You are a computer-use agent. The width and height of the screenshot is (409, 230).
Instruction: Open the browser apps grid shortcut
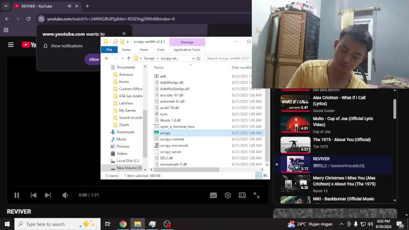pyautogui.click(x=6, y=30)
